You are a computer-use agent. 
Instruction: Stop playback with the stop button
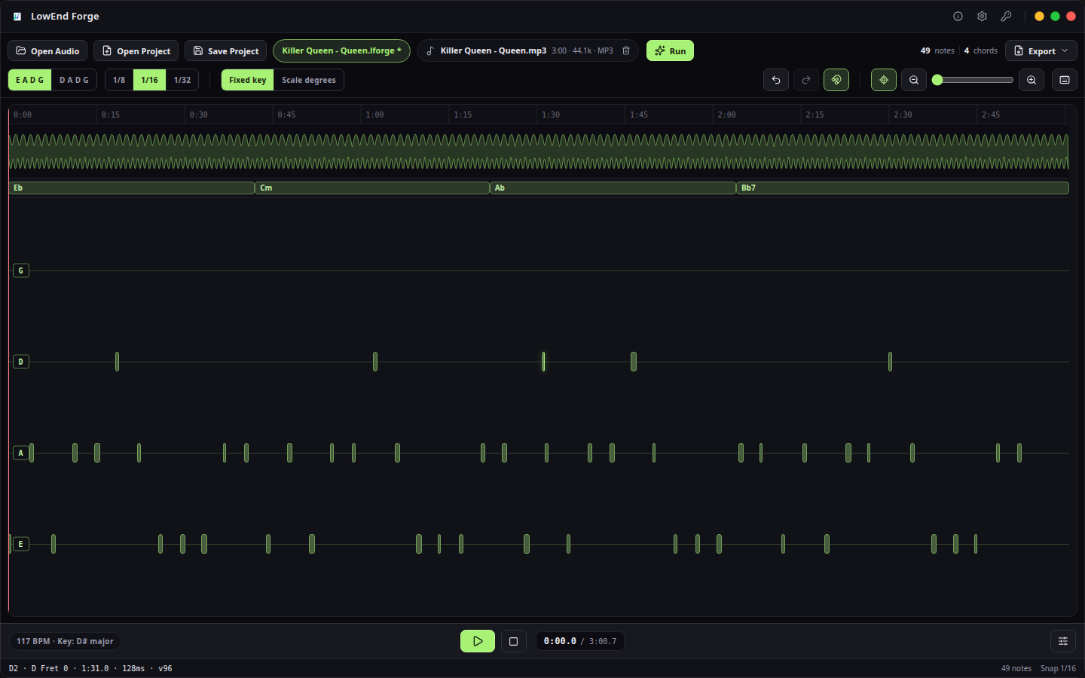click(514, 641)
